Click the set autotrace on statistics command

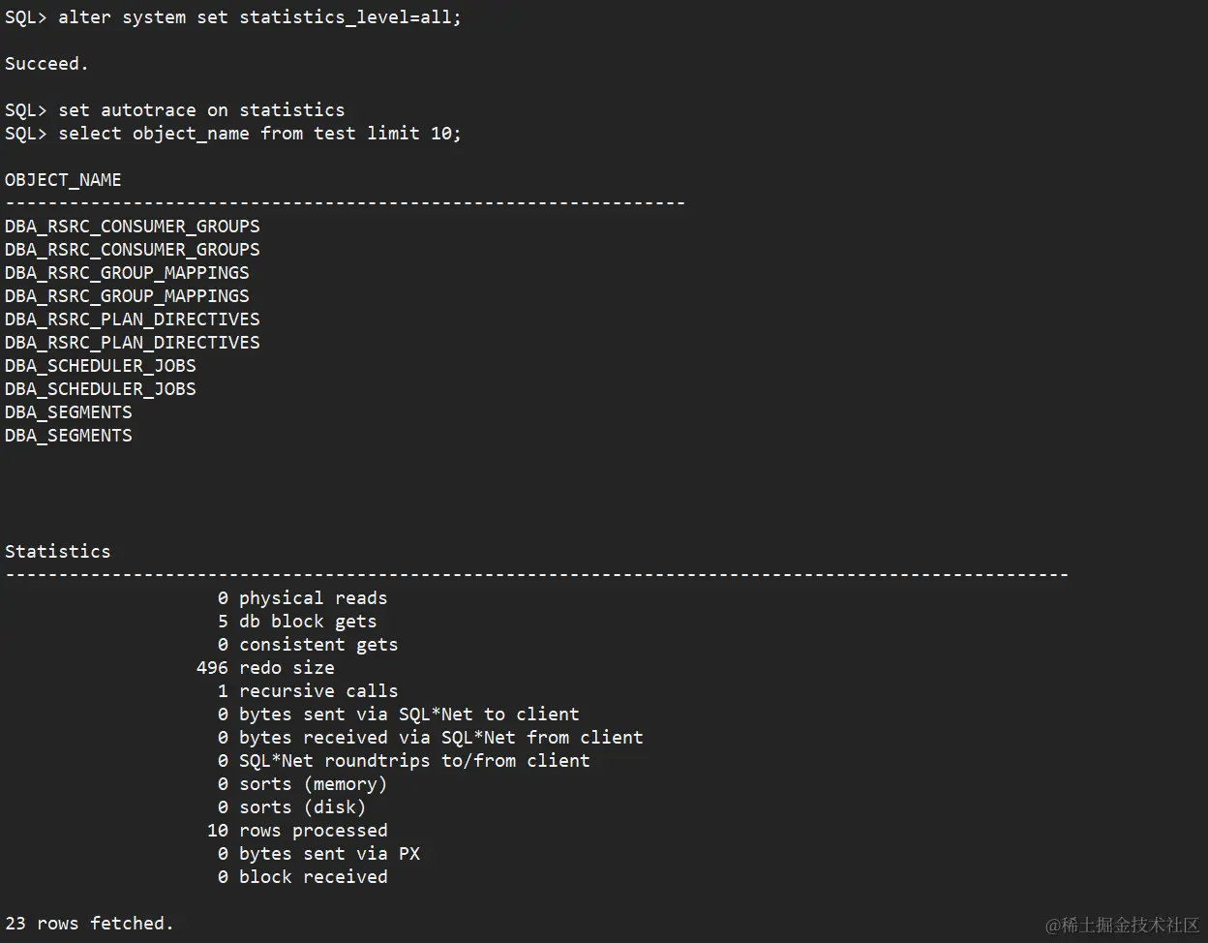[x=200, y=110]
